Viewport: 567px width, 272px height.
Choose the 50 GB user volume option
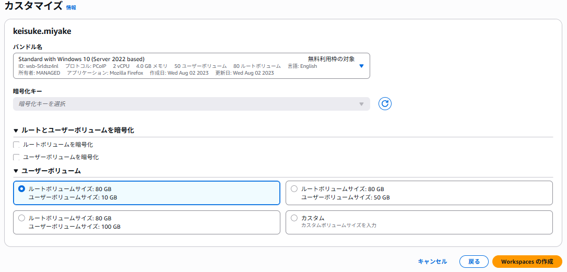294,189
